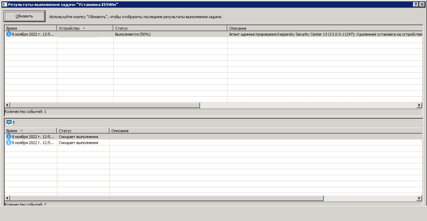Click info icon in white Ожидает выполнения row
Image resolution: width=427 pixels, height=221 pixels.
click(x=9, y=142)
